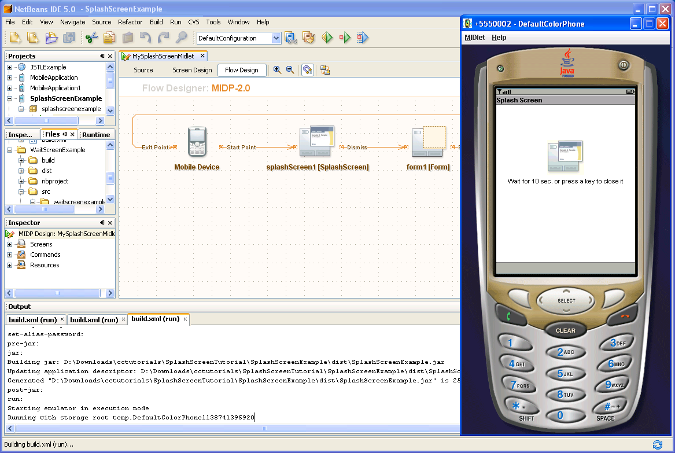
Task: Click the Save All toolbar icon
Action: 69,38
